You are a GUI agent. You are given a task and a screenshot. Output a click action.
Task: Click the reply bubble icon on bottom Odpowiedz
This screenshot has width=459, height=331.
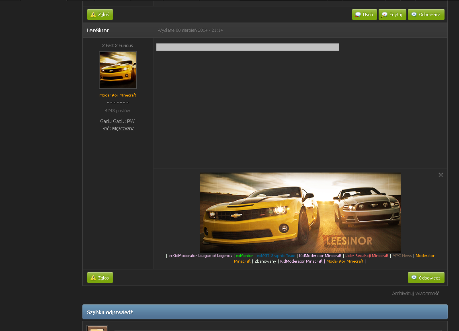click(x=414, y=278)
